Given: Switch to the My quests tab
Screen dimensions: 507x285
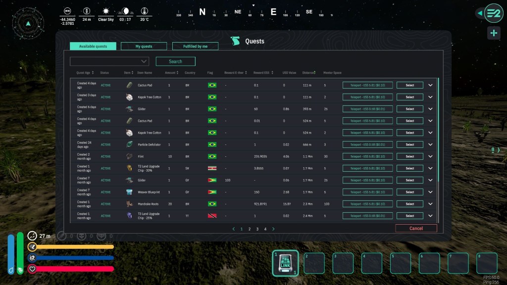Looking at the screenshot, I should tap(144, 46).
